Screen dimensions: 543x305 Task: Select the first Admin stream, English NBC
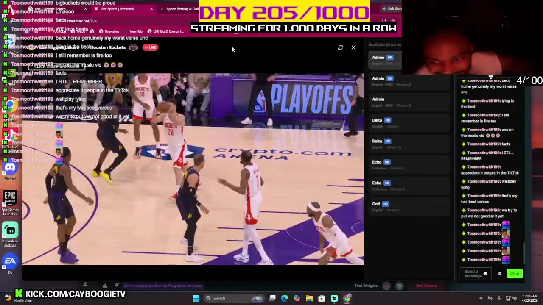click(385, 60)
